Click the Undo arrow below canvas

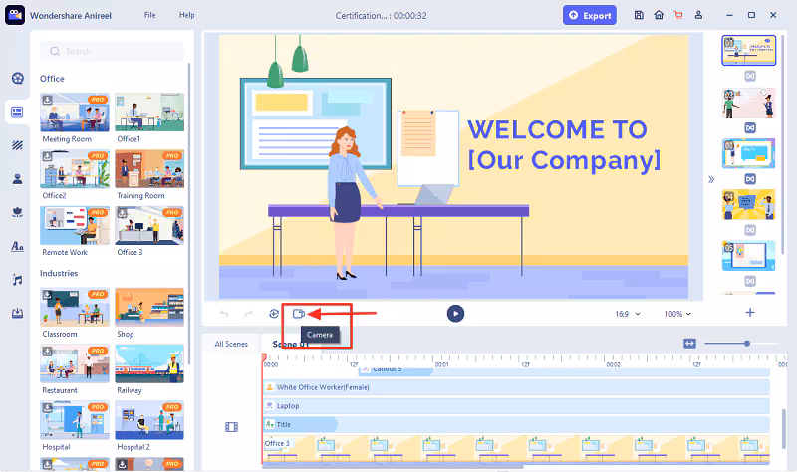pos(224,314)
